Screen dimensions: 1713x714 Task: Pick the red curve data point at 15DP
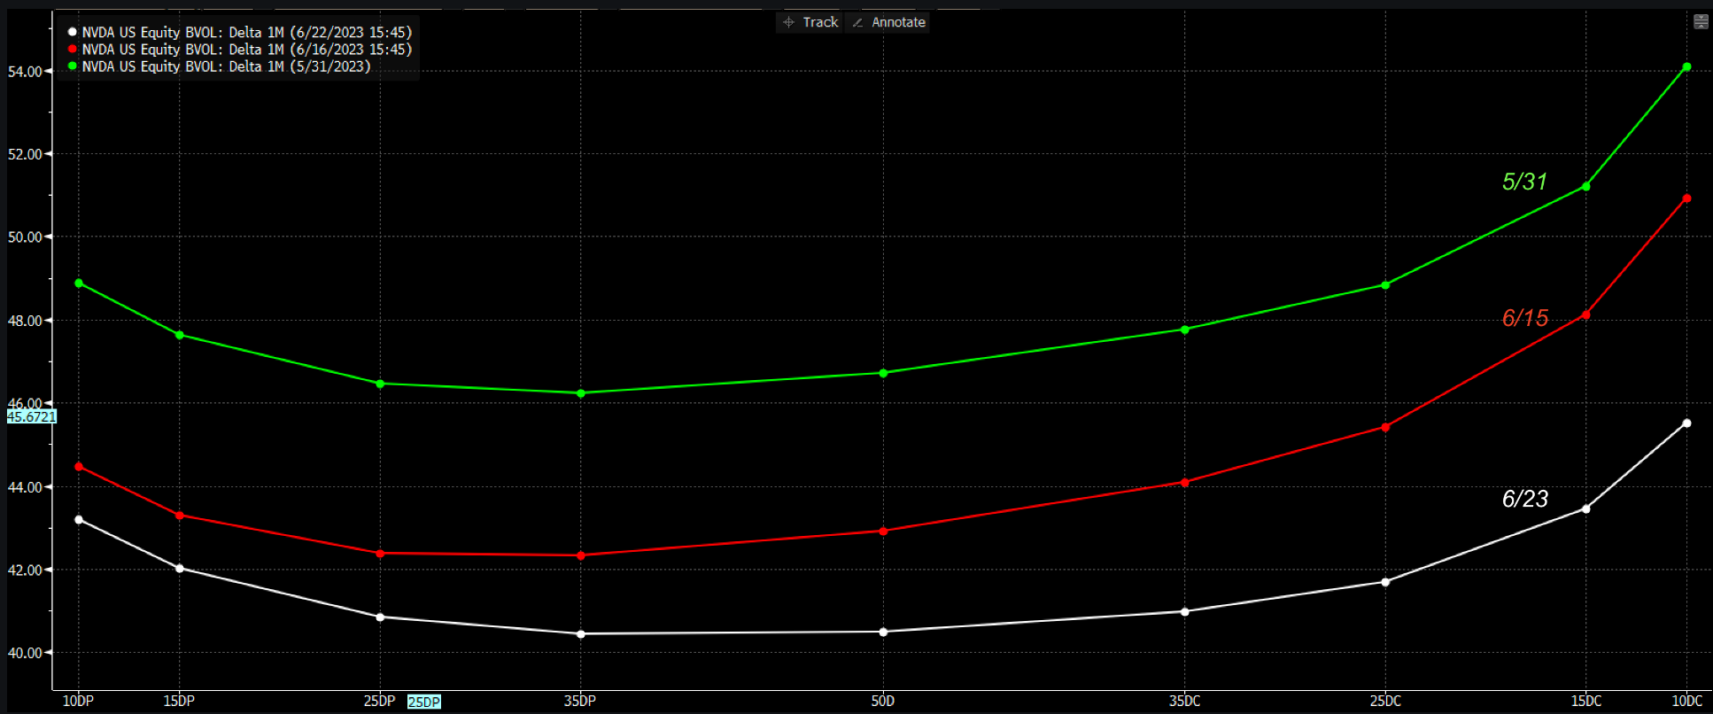click(180, 516)
